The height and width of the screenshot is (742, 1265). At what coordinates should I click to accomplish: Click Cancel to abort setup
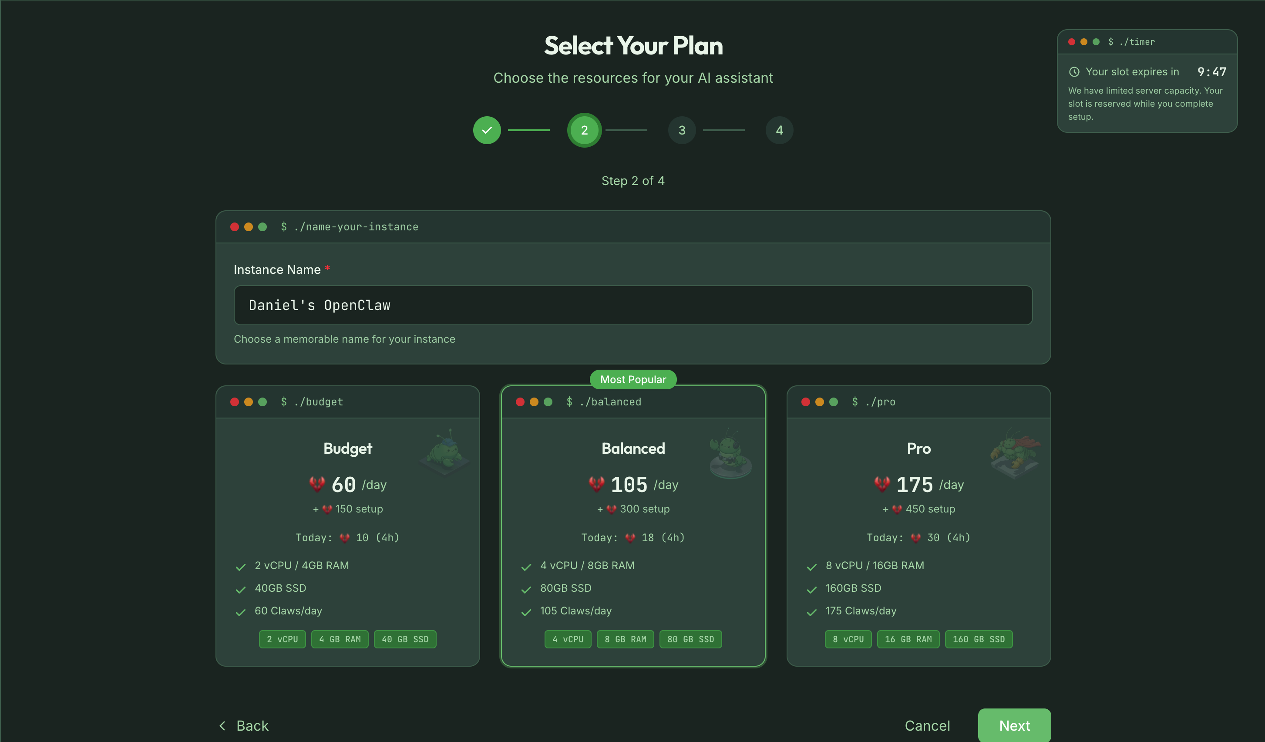(x=927, y=725)
